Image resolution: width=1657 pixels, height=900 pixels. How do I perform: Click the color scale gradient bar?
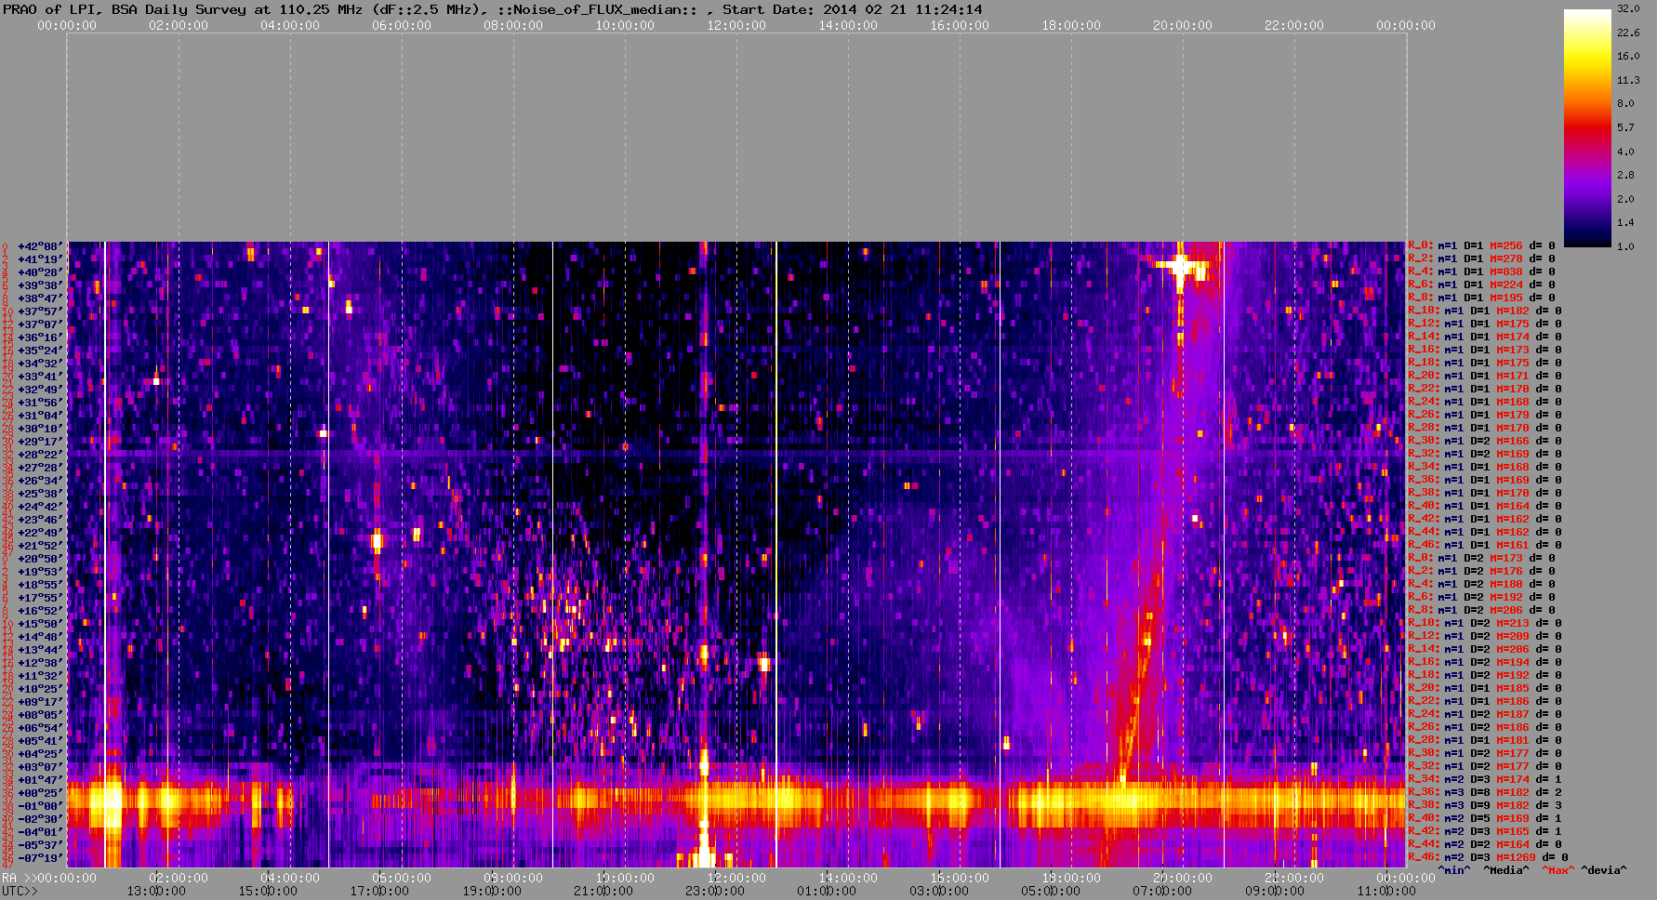(1587, 127)
